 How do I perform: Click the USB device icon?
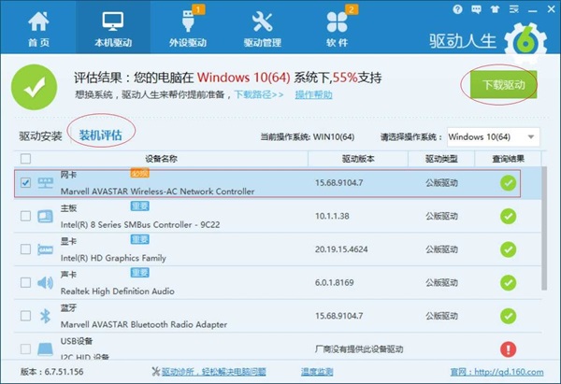[x=46, y=349]
